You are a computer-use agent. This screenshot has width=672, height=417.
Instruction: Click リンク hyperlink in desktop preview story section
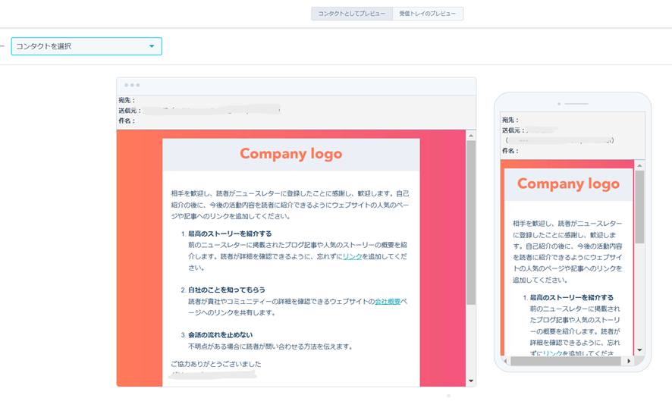pos(352,256)
